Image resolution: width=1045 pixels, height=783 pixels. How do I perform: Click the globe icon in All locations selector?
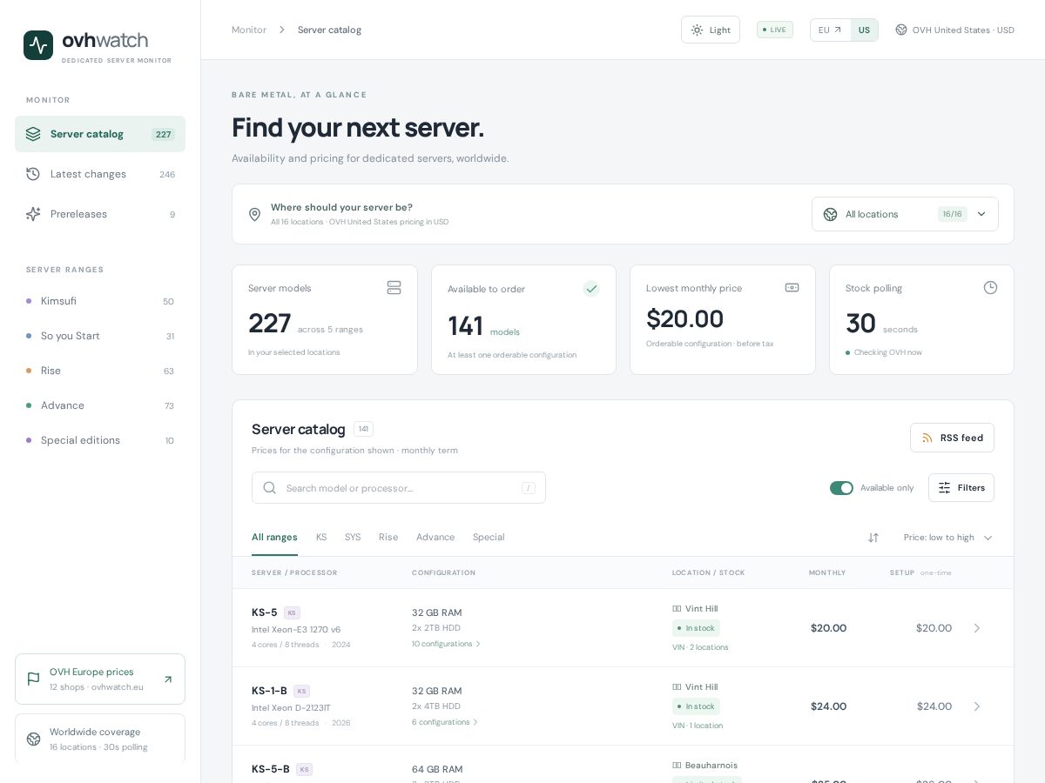pyautogui.click(x=830, y=214)
